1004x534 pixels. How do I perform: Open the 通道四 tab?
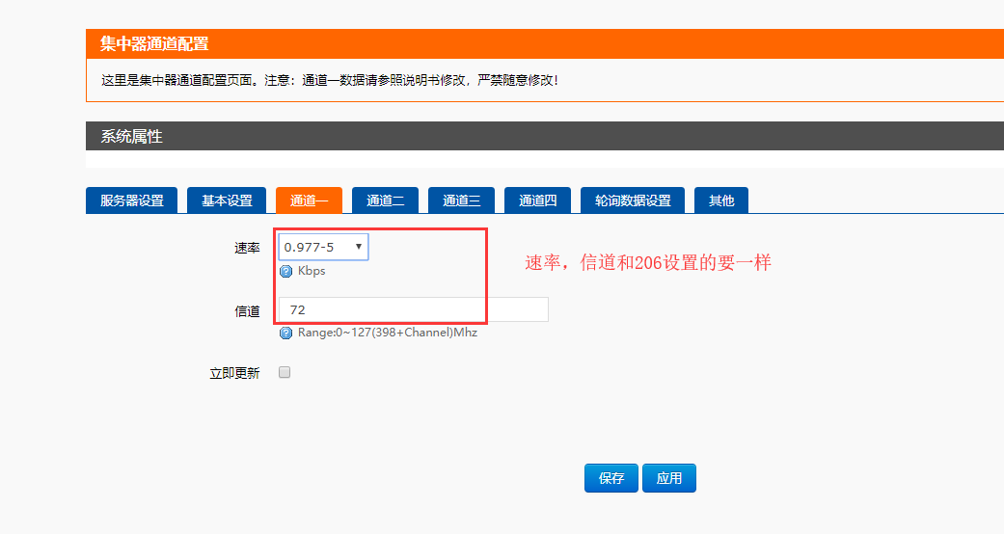tap(537, 200)
